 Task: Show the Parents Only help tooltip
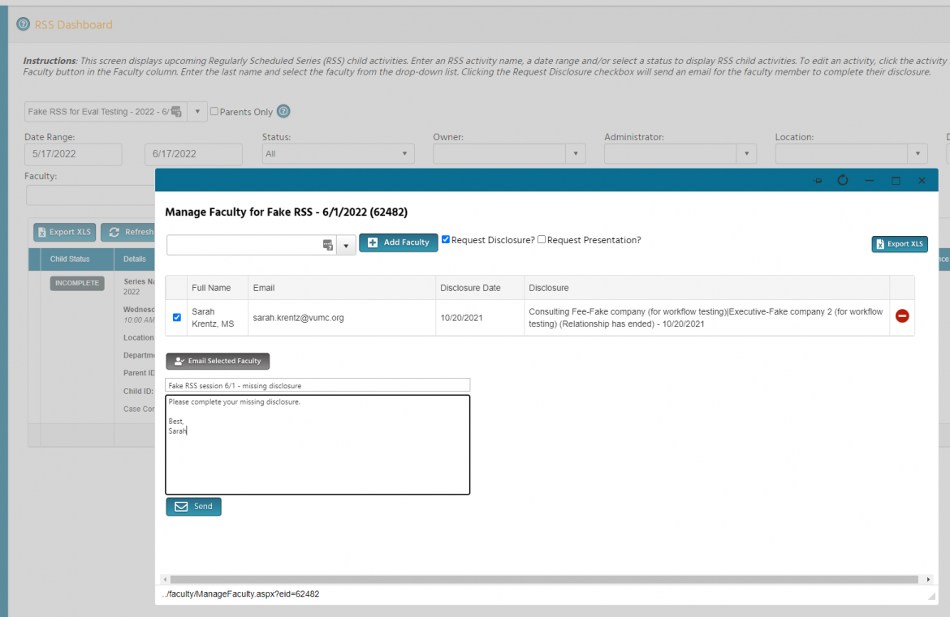(x=282, y=111)
